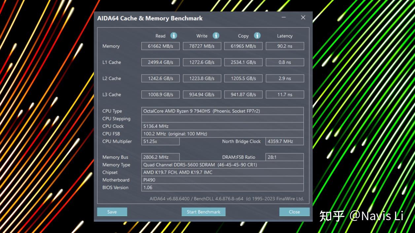Image resolution: width=415 pixels, height=233 pixels.
Task: Click DRAM:FSB Ratio value 28:1
Action: click(x=285, y=157)
